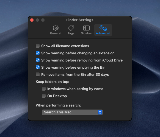Viewport: 160px width, 137px height.
Task: Open the Sidebar settings tab
Action: point(86,30)
